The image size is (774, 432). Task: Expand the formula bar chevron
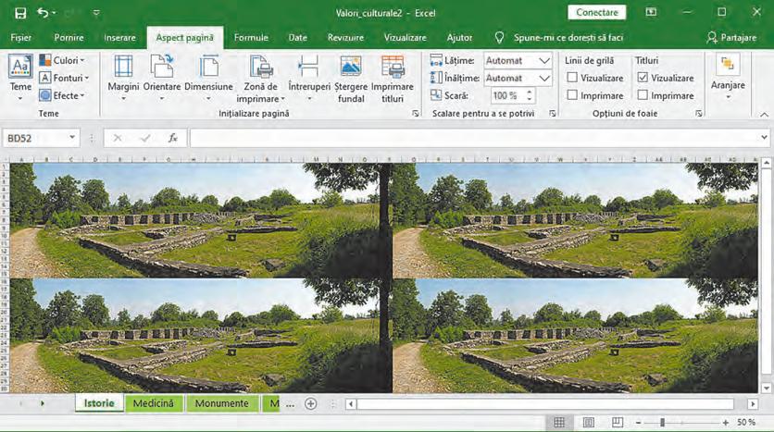(x=764, y=138)
